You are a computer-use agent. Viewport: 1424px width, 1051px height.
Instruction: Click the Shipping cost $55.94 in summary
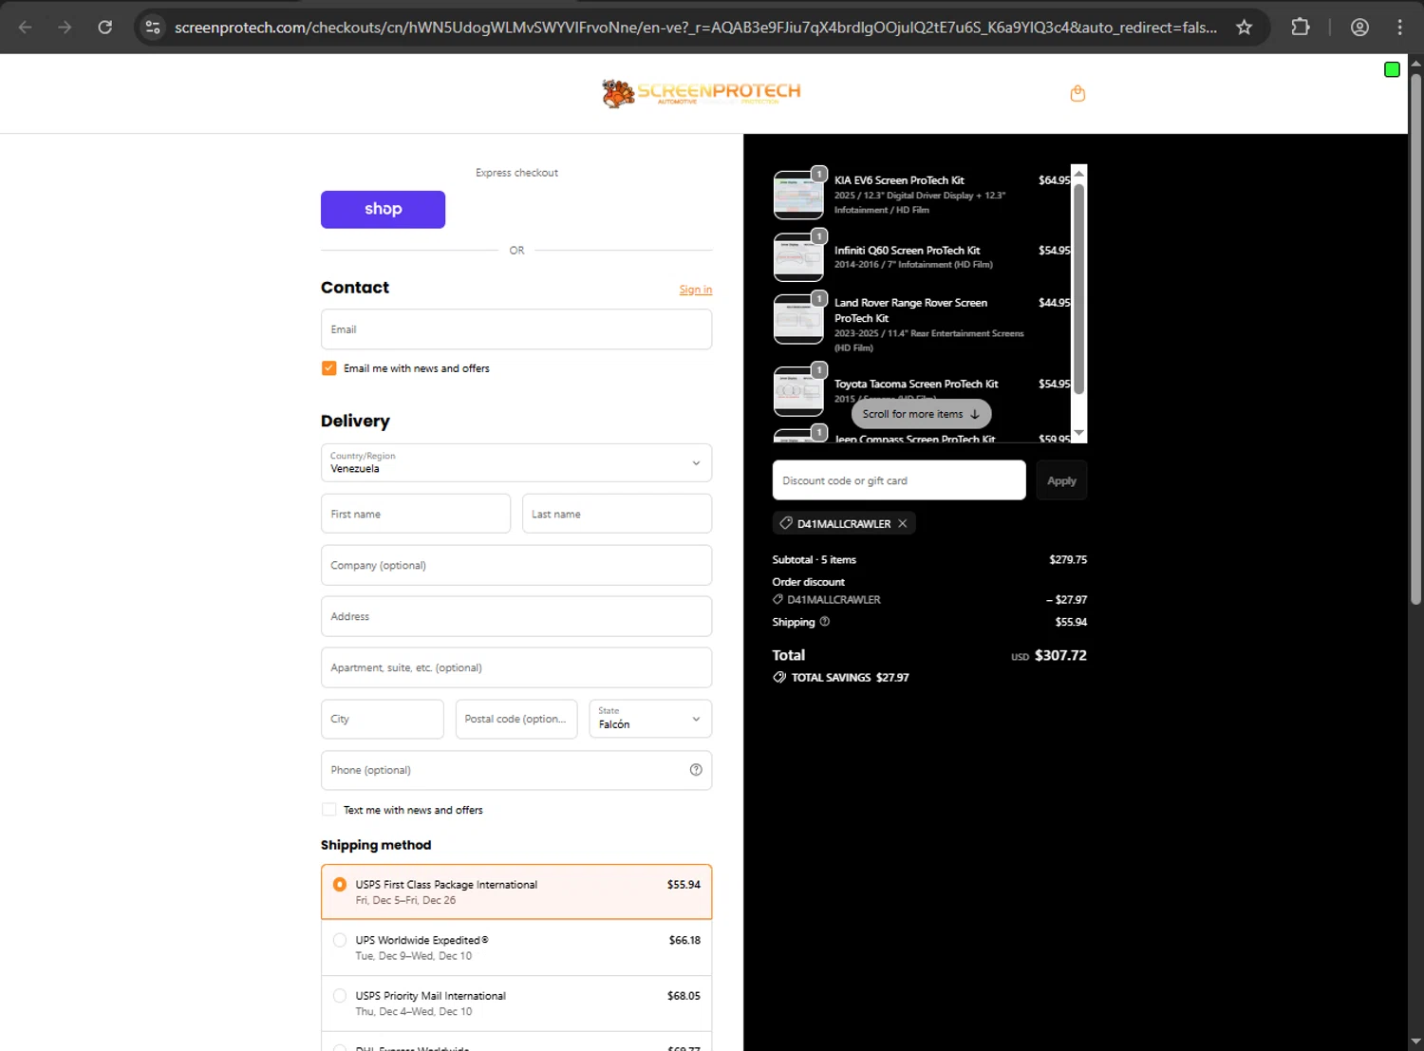click(1071, 622)
